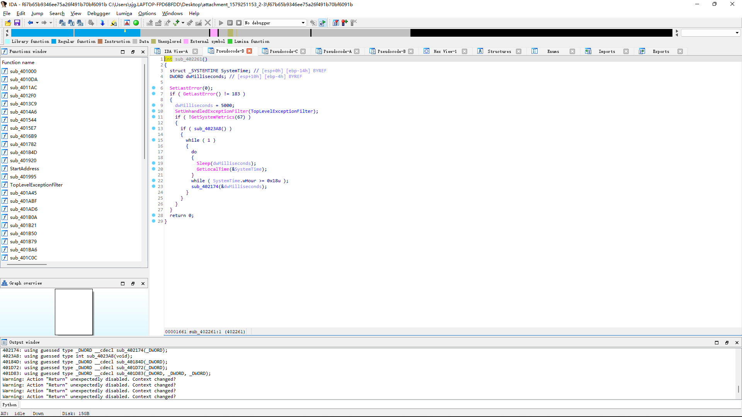Click the blue segment of navigation band
Image resolution: width=742 pixels, height=417 pixels.
click(x=43, y=33)
